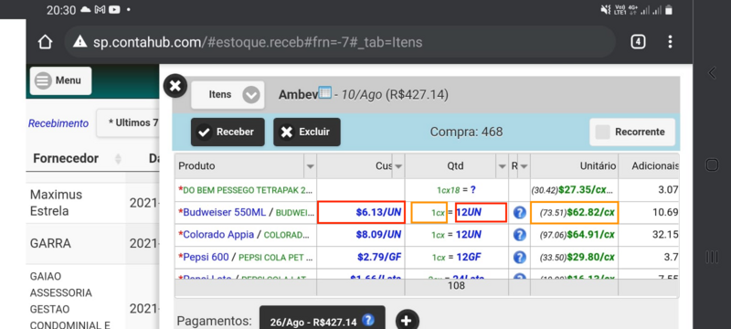Close the Ambev receipt panel with X

[x=175, y=86]
